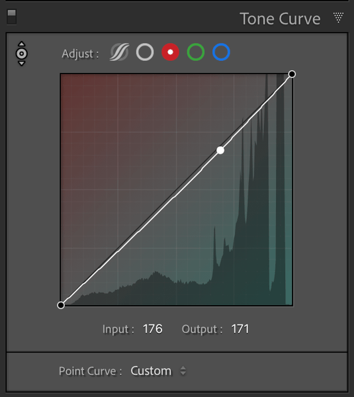Toggle the Tone Curve panel on/off switch
Viewport: 354px width, 397px height.
click(12, 17)
